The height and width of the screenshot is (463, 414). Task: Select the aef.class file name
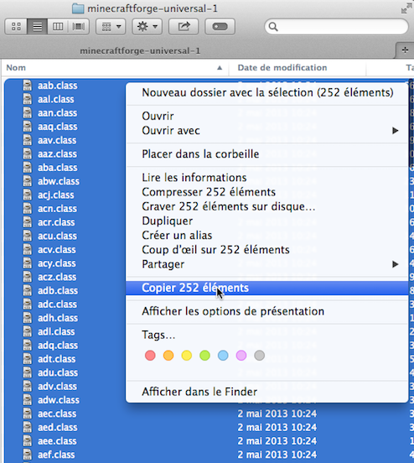pos(56,455)
